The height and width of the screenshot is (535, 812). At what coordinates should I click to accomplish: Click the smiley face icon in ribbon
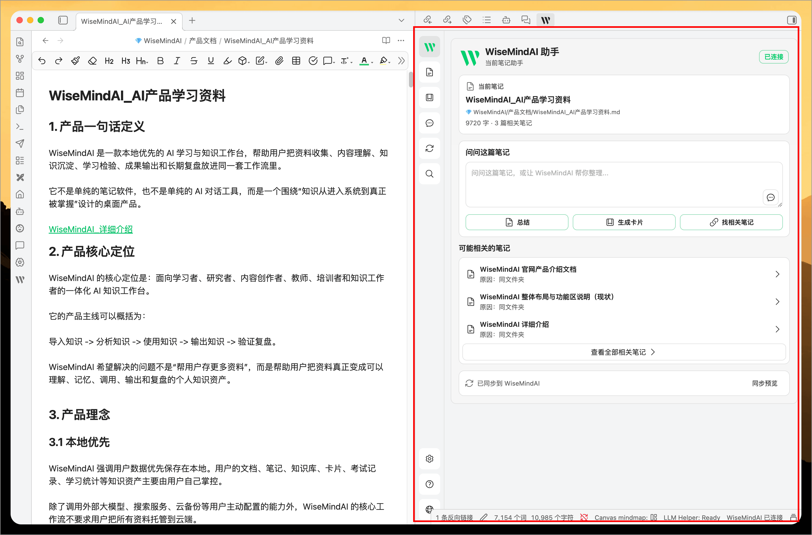(20, 228)
